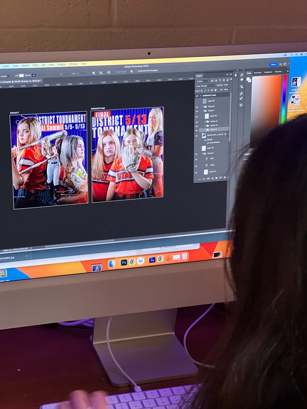
Task: Open the Plugins menu
Action: click(61, 64)
